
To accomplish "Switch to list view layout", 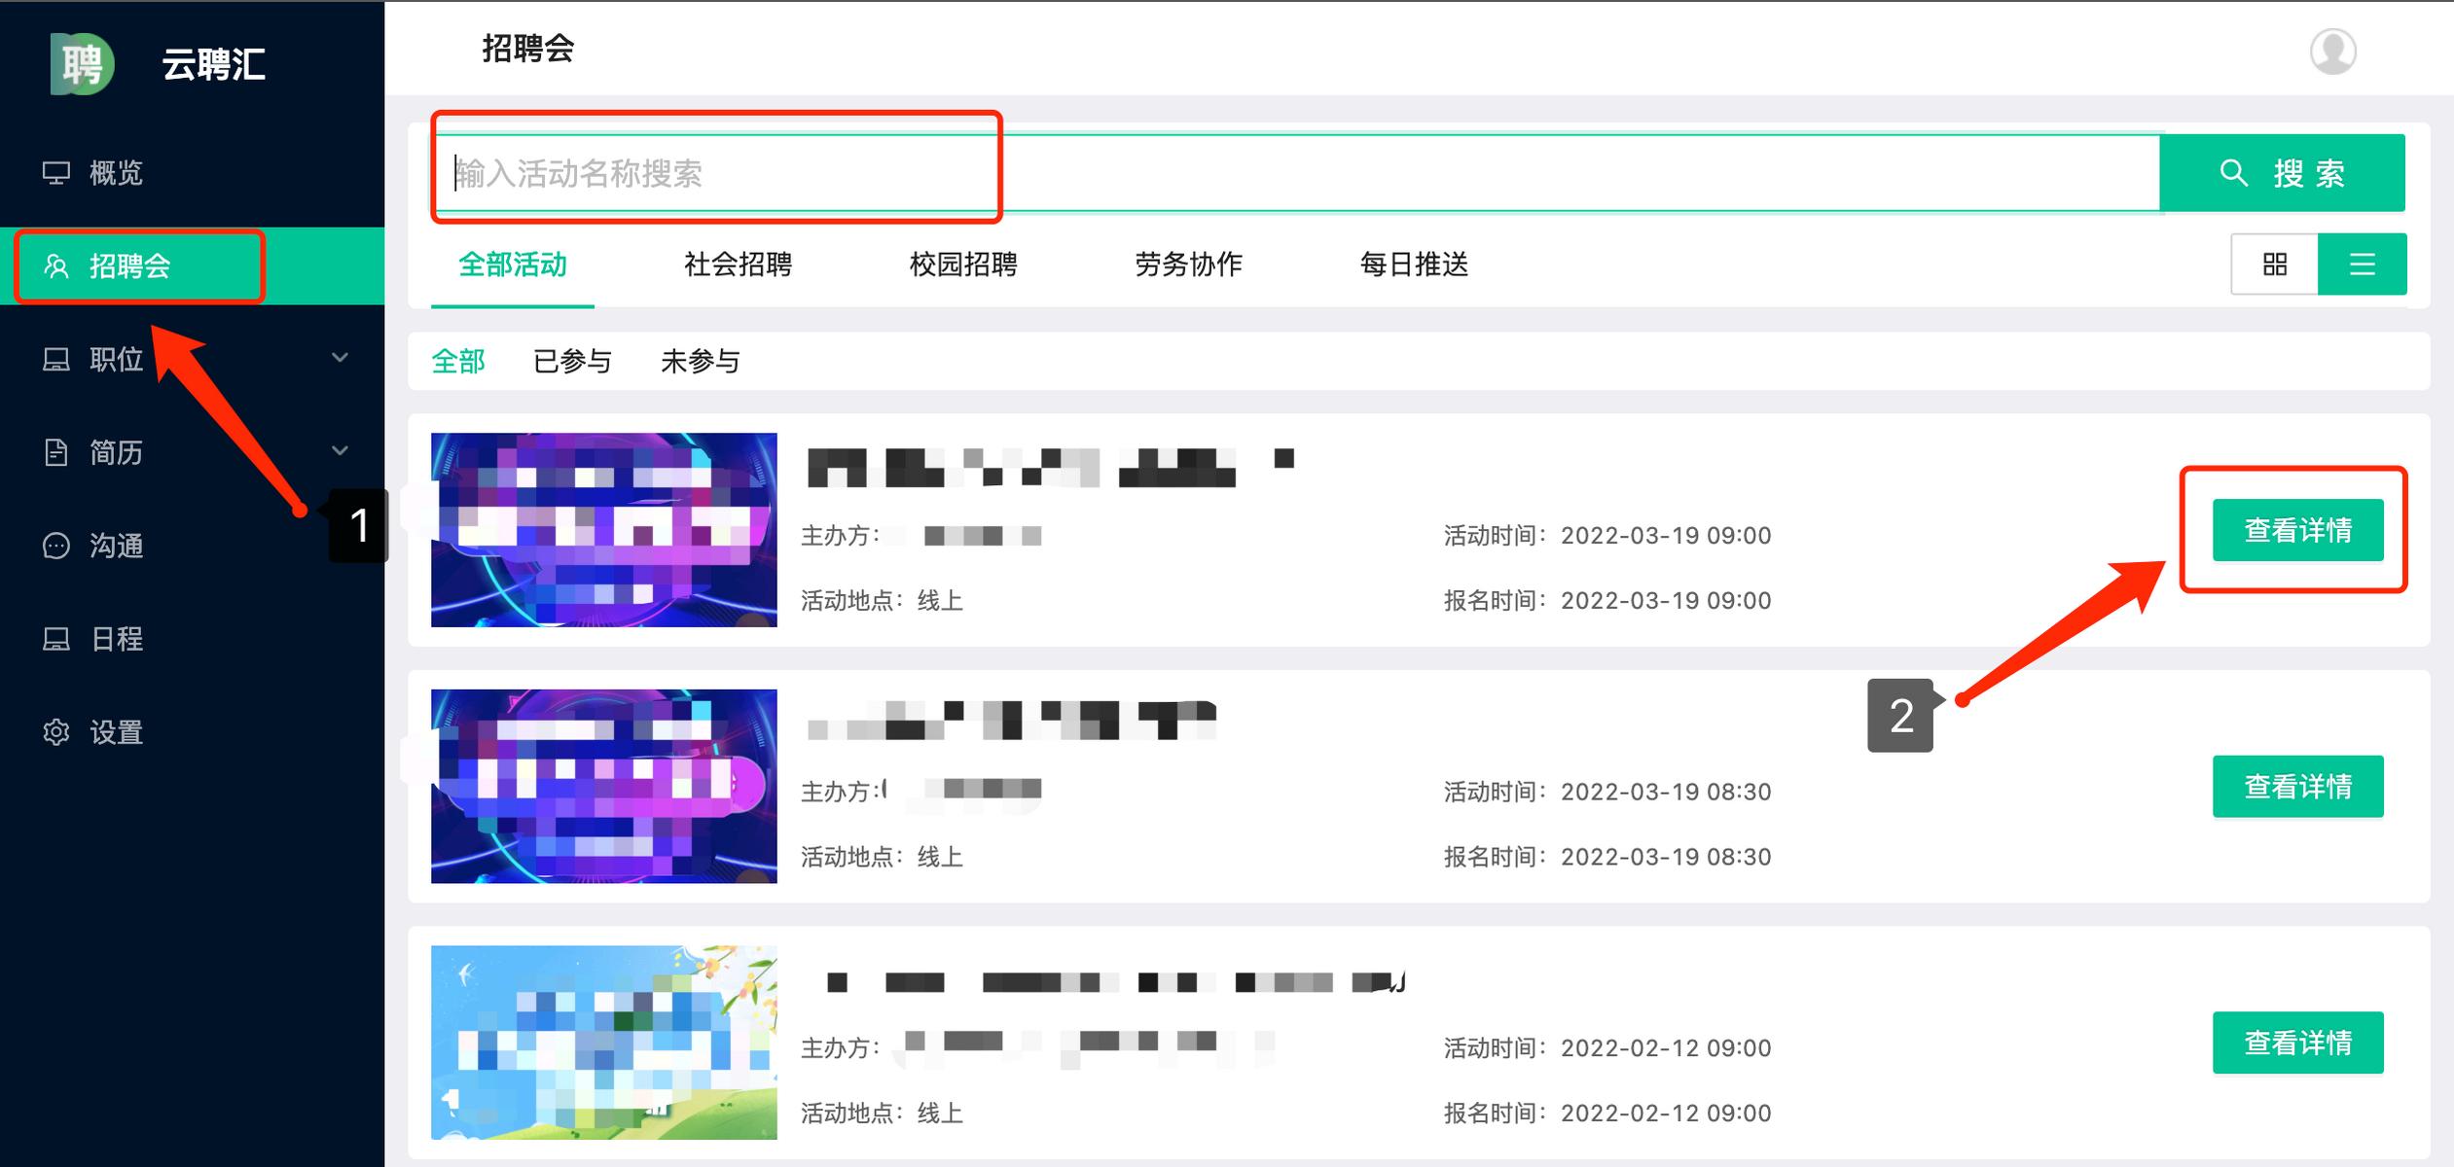I will coord(2362,264).
